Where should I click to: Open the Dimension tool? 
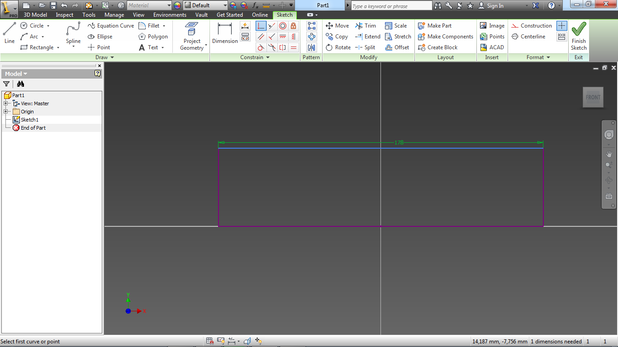point(225,34)
